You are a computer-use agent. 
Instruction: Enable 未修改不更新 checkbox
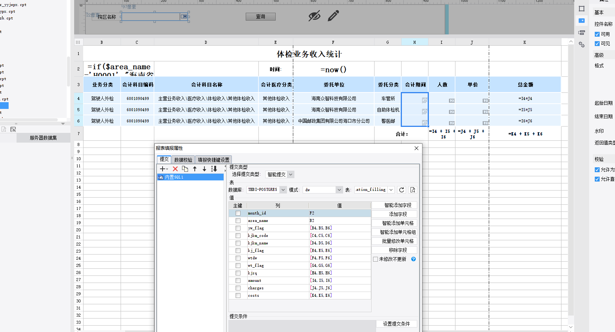pyautogui.click(x=375, y=259)
